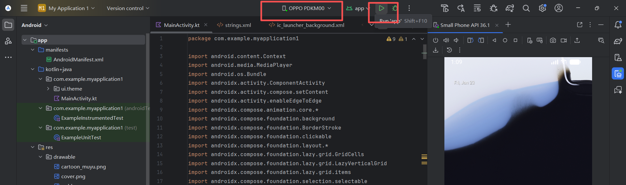626x185 pixels.
Task: Toggle the Project tool window folder icon
Action: [x=8, y=25]
